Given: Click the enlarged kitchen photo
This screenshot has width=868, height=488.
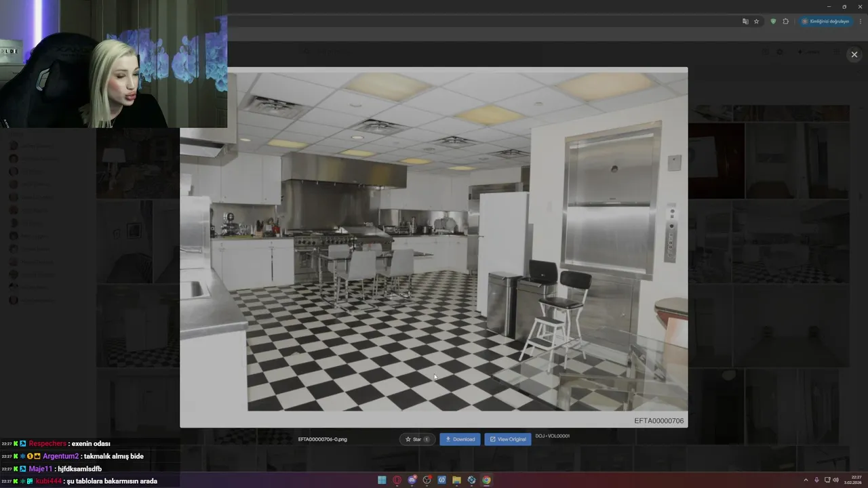Looking at the screenshot, I should pos(434,247).
